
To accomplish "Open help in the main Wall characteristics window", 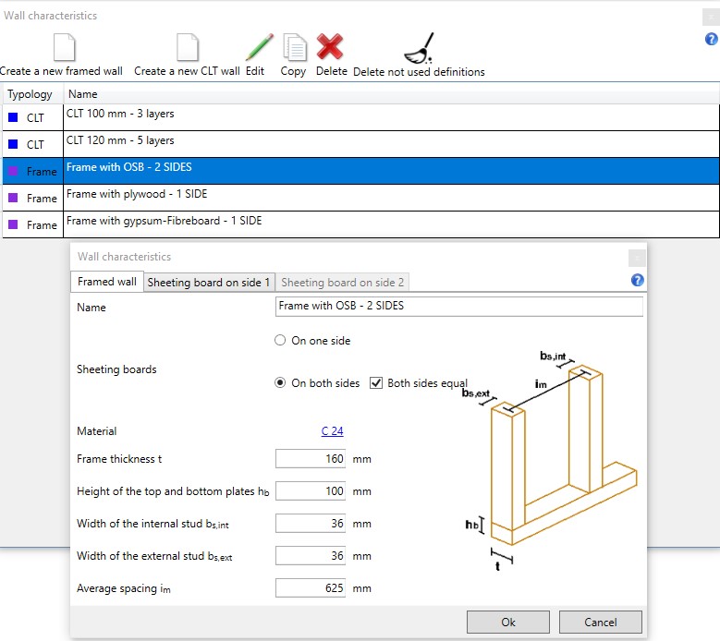I will tap(712, 39).
